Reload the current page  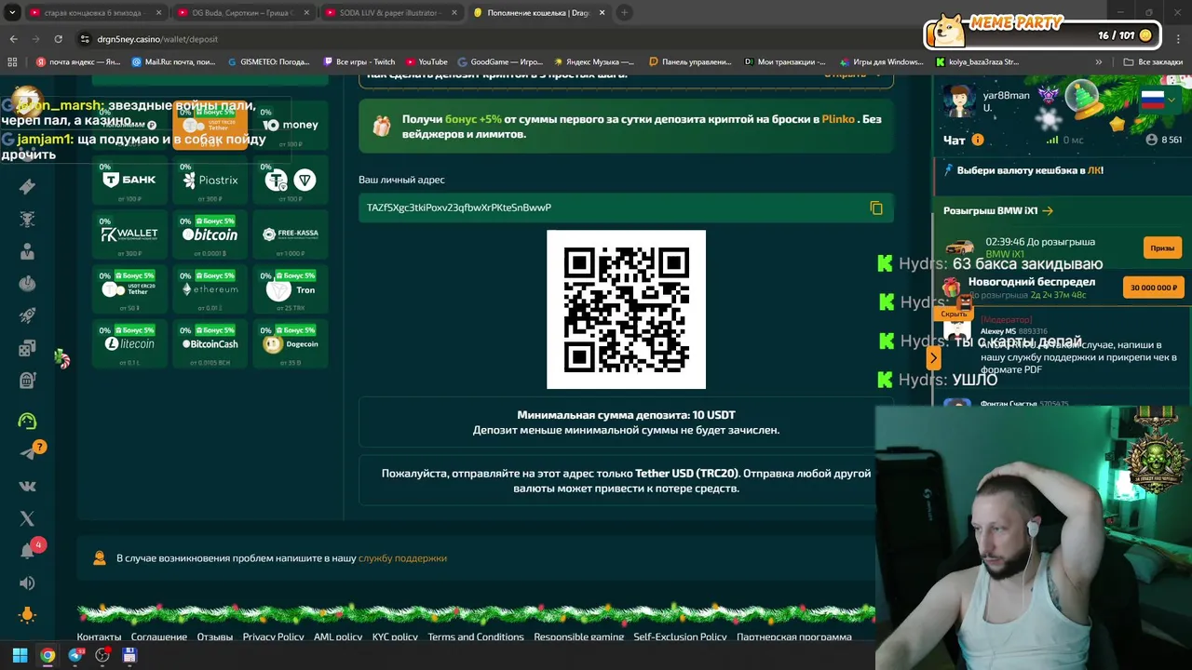point(58,39)
